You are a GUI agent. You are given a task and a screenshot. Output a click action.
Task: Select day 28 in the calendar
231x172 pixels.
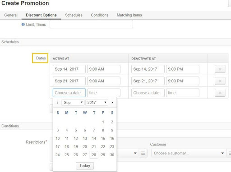coord(94,155)
